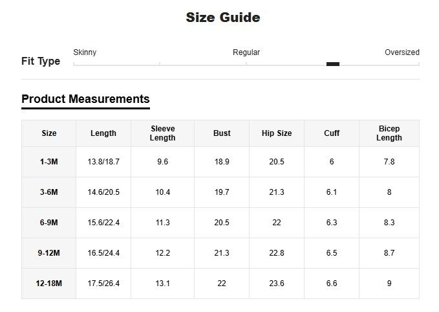Select the 3-6M size row label
This screenshot has height=312, width=439.
pyautogui.click(x=49, y=192)
